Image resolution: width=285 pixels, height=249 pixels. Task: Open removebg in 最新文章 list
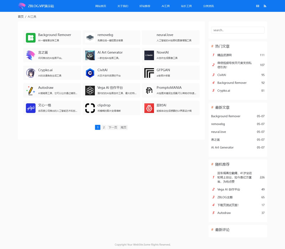coord(218,124)
